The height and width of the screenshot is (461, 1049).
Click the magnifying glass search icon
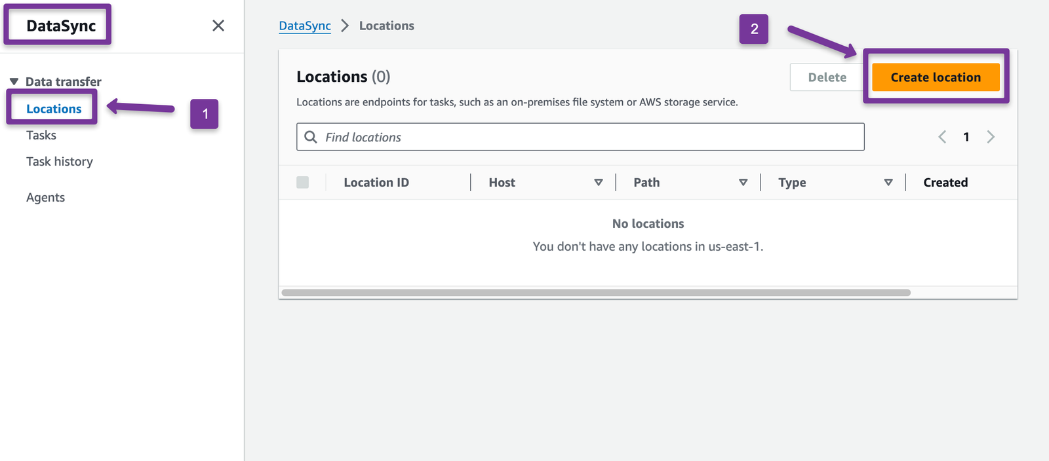tap(311, 137)
